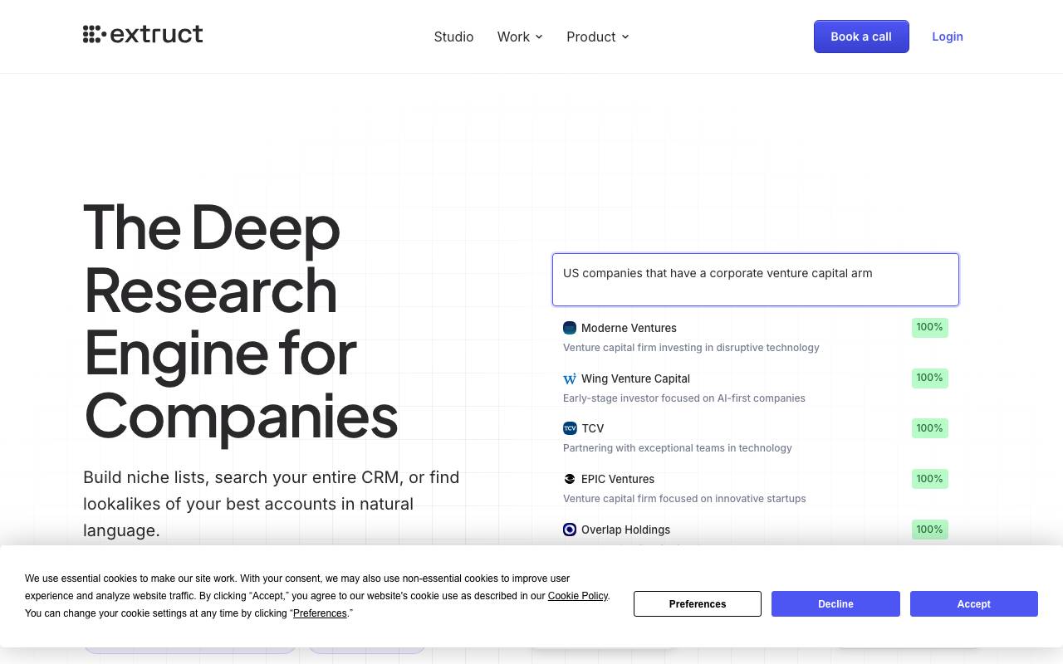Click the TCV company icon
Viewport: 1063px width, 664px height.
pyautogui.click(x=570, y=428)
